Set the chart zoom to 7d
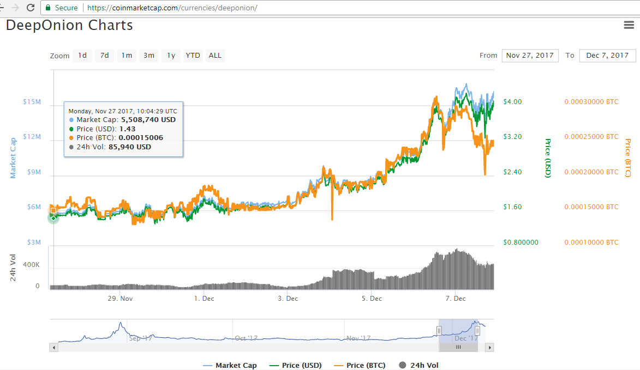Image resolution: width=640 pixels, height=370 pixels. (x=105, y=56)
